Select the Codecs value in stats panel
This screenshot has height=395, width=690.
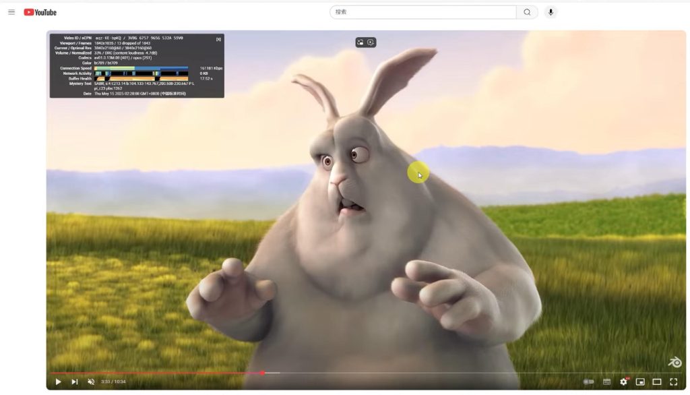[123, 58]
